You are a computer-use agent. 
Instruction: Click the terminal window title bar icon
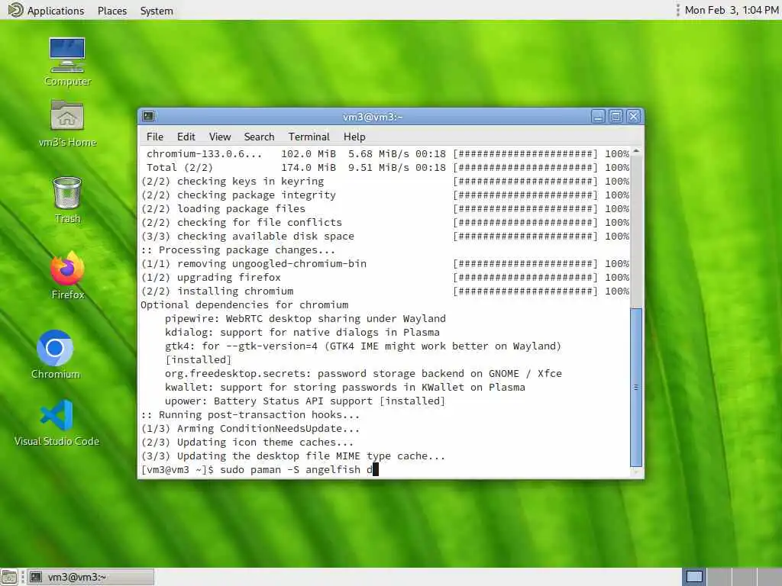[x=148, y=116]
